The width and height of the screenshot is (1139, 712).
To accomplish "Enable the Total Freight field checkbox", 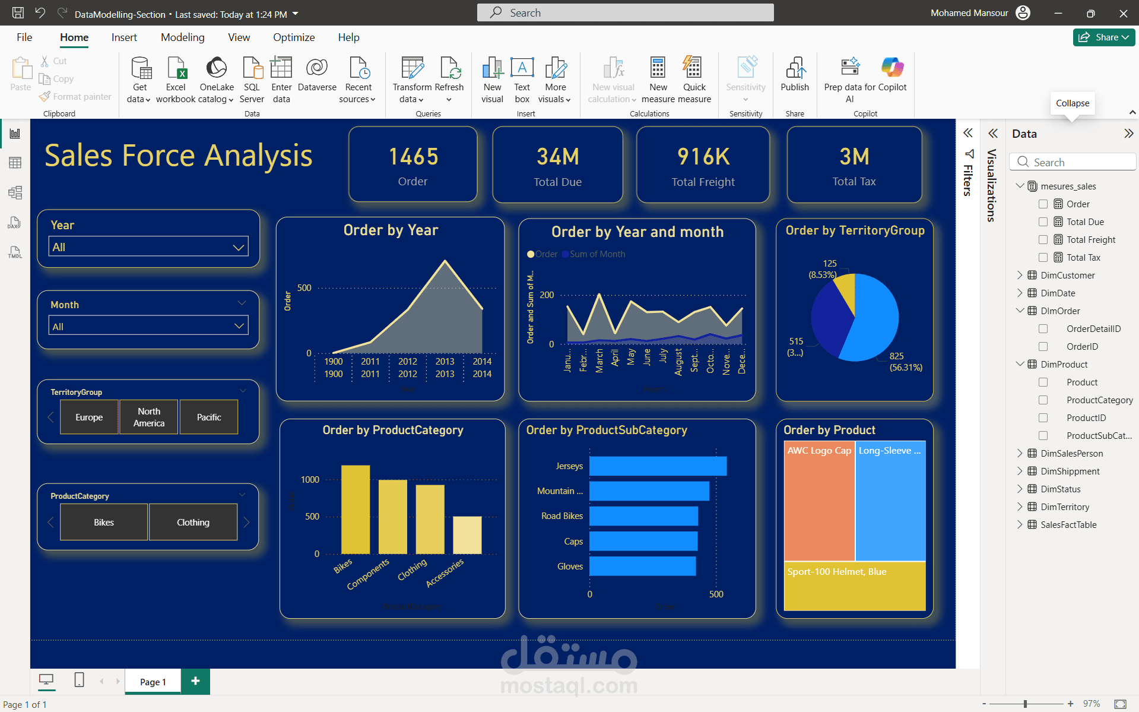I will pyautogui.click(x=1043, y=239).
